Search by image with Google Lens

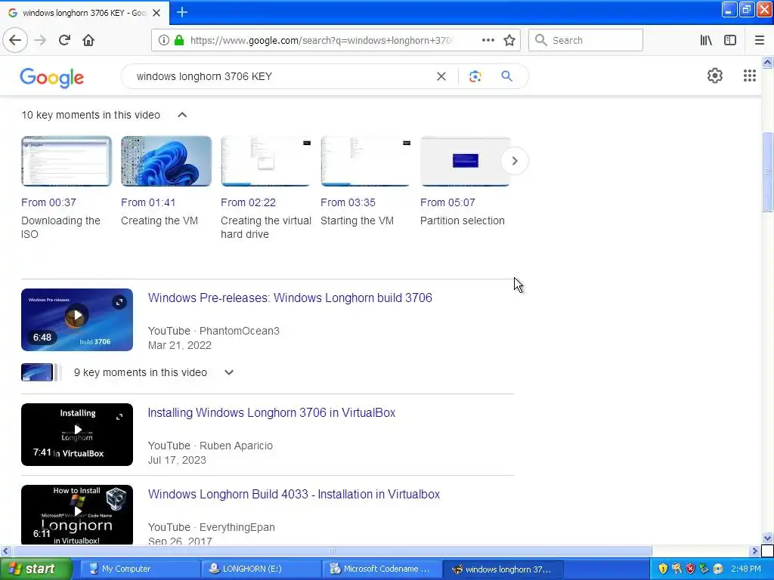(475, 76)
